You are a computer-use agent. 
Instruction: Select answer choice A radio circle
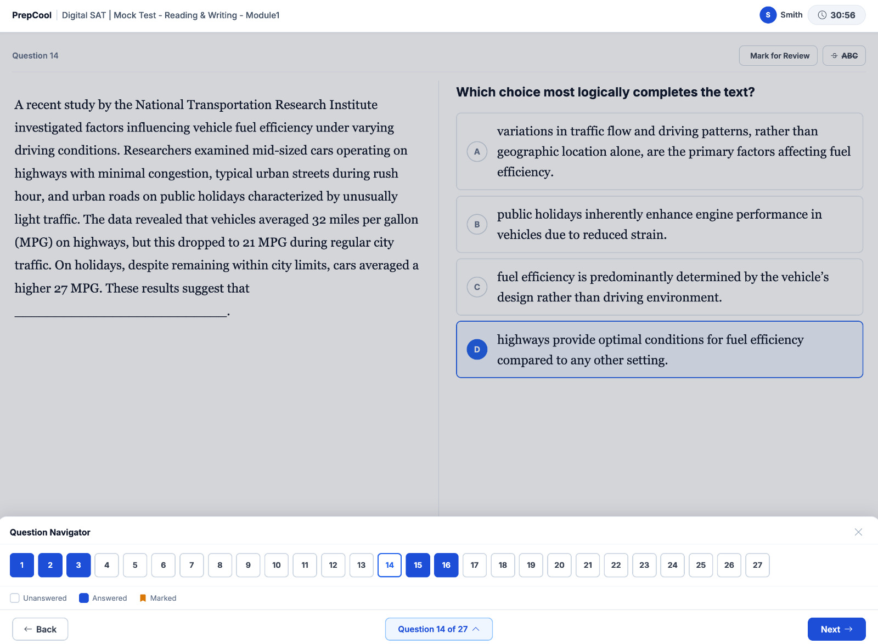[x=477, y=151]
